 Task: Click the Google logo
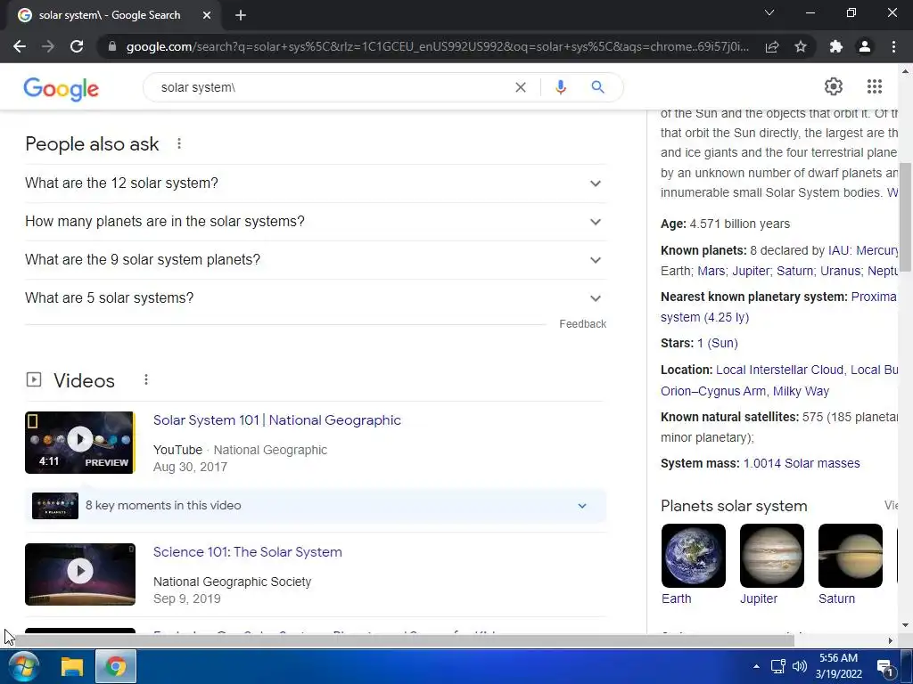(62, 89)
